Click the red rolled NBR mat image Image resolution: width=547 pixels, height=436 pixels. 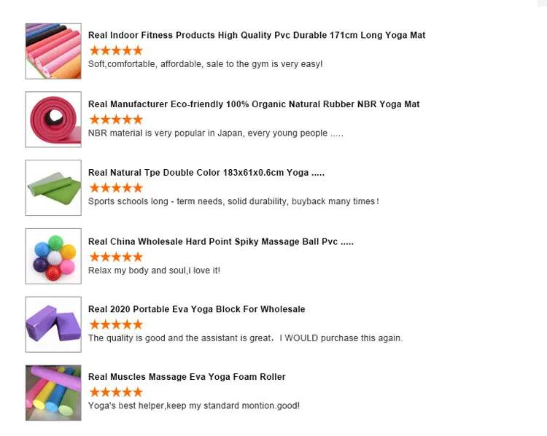pos(53,119)
